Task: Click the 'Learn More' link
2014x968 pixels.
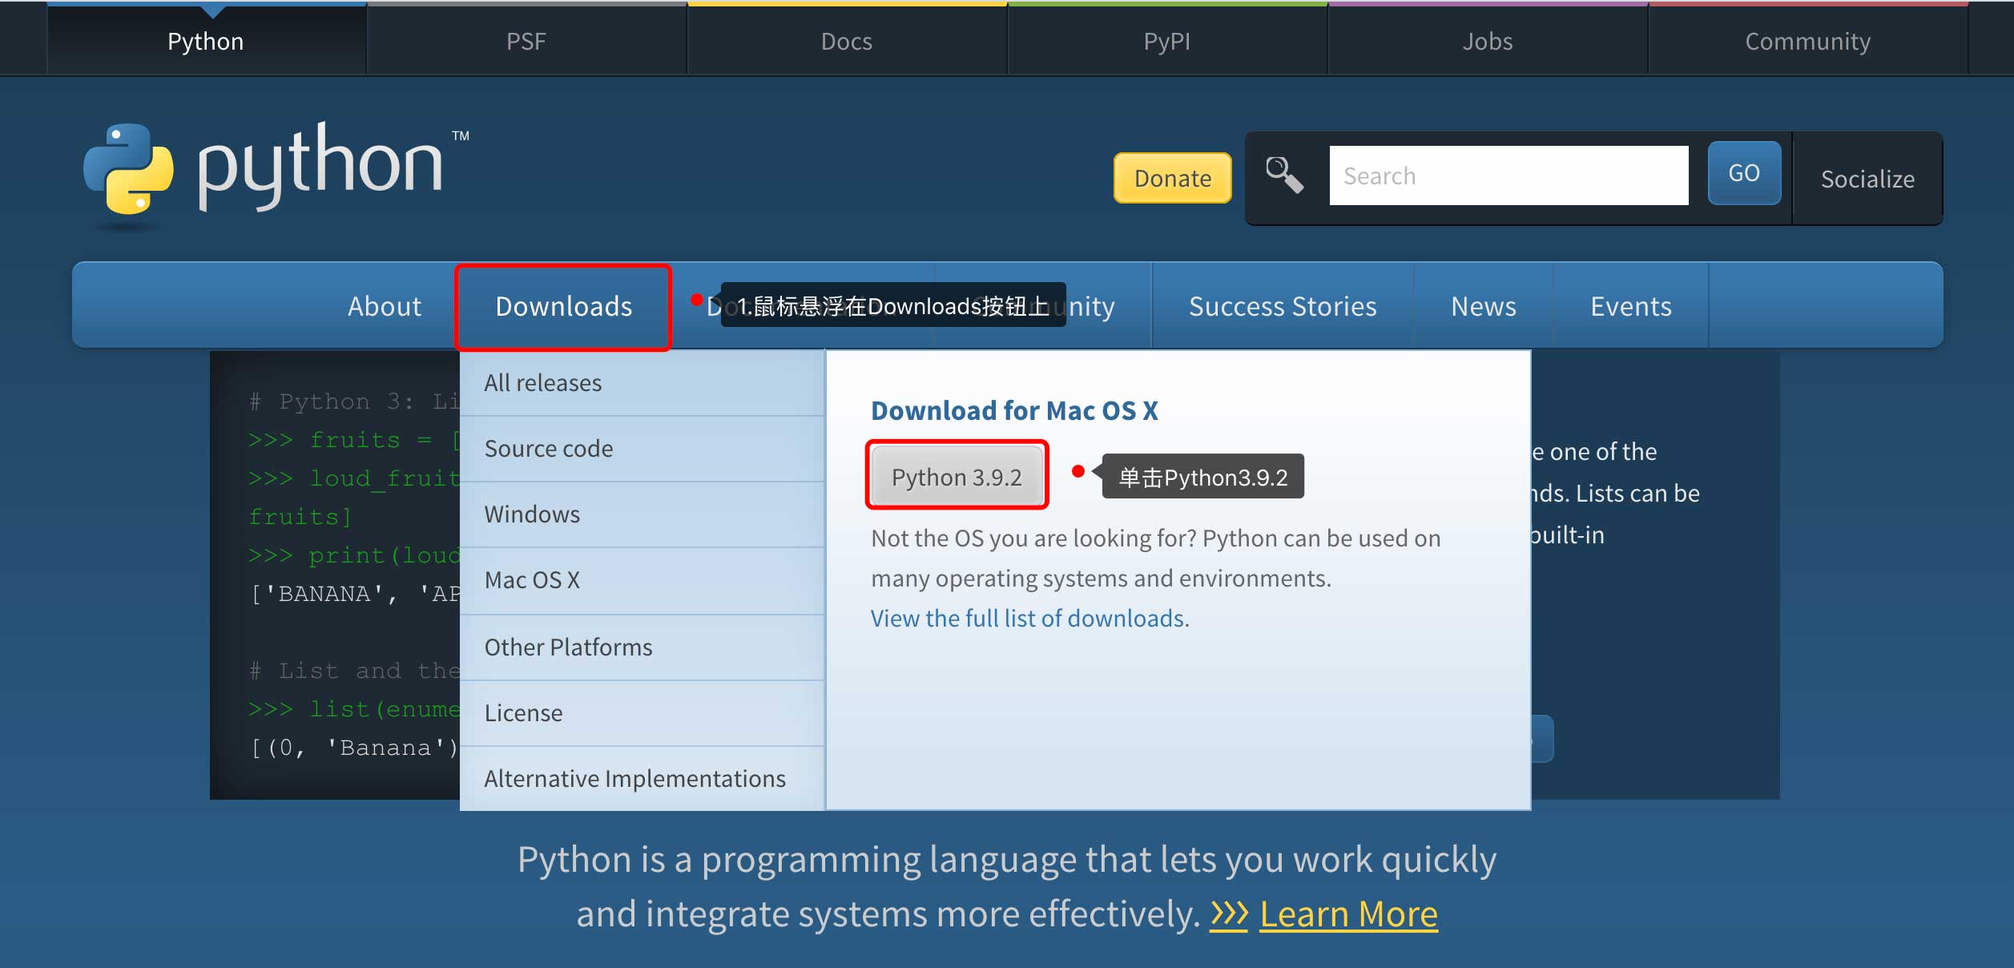Action: point(1348,913)
